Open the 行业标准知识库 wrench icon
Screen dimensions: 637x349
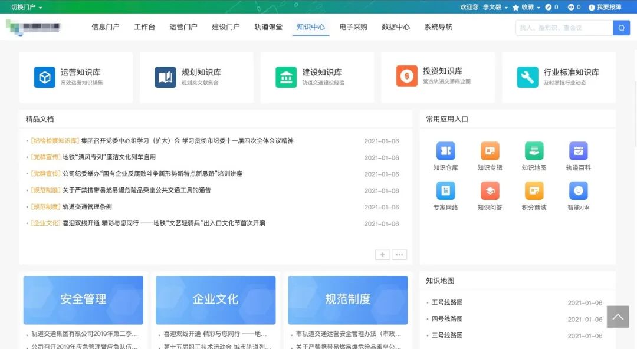click(x=527, y=77)
